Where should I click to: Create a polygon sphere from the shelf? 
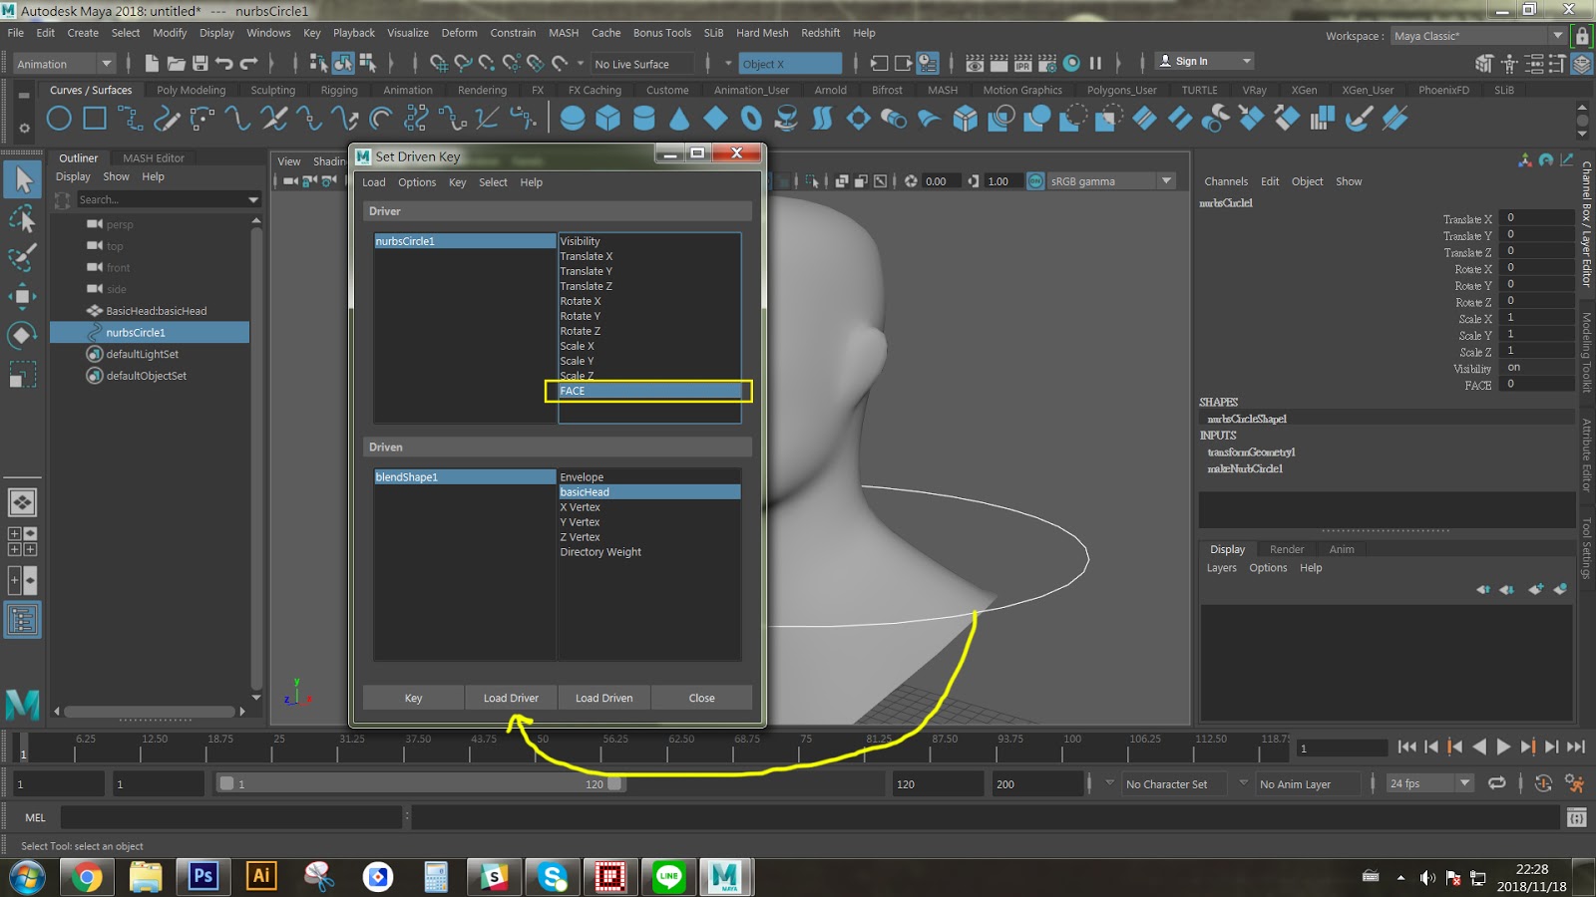(x=574, y=119)
